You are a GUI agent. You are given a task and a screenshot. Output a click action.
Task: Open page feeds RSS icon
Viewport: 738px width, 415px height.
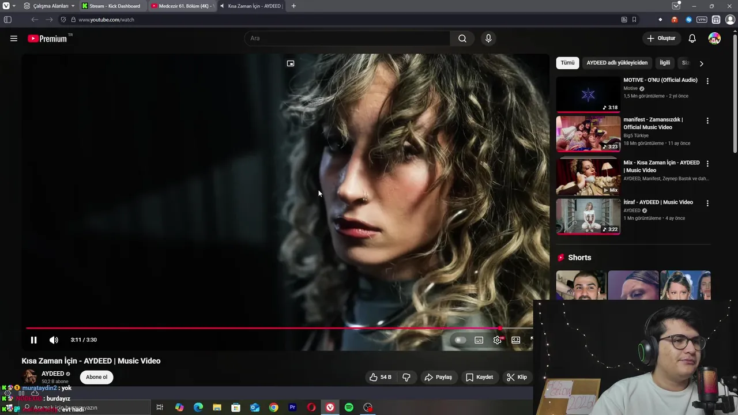click(624, 20)
